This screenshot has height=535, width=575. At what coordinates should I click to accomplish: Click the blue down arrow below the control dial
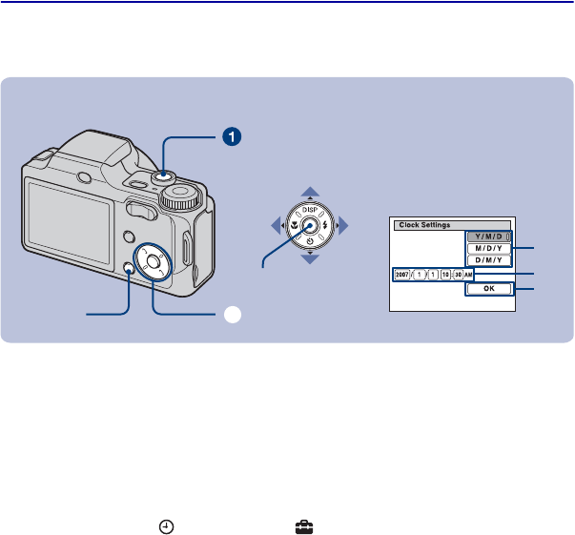(x=310, y=258)
